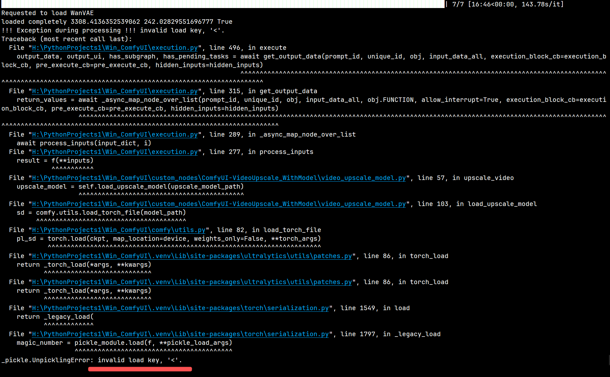Open first ultralytics patches.py link

click(191, 256)
